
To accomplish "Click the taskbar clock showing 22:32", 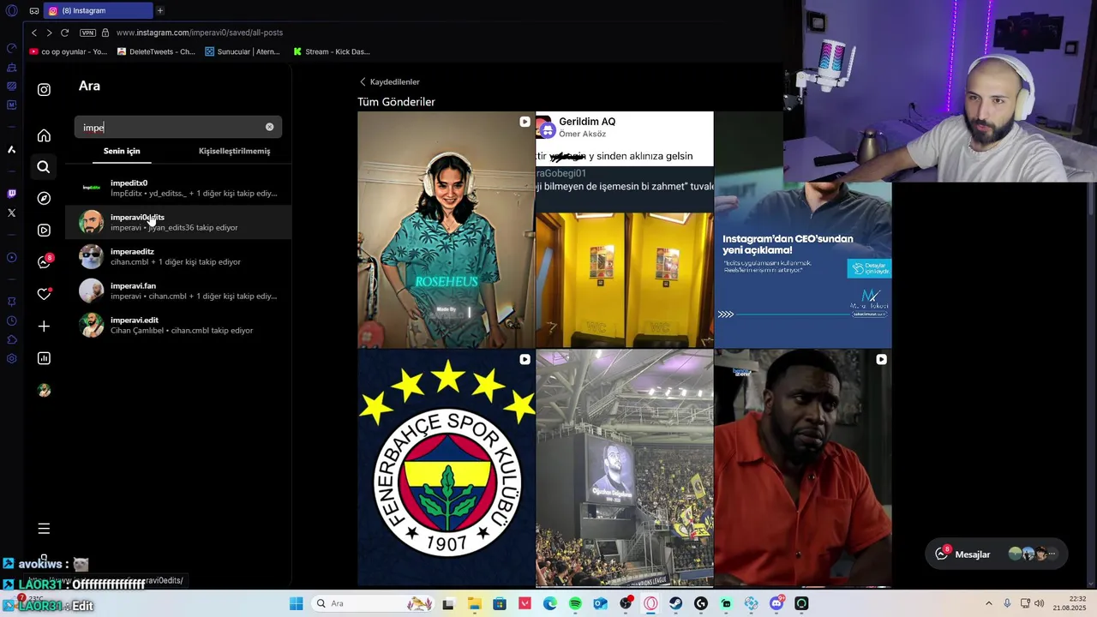I will tap(1070, 603).
